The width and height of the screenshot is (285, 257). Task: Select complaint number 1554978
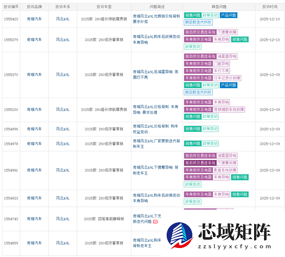[11, 144]
